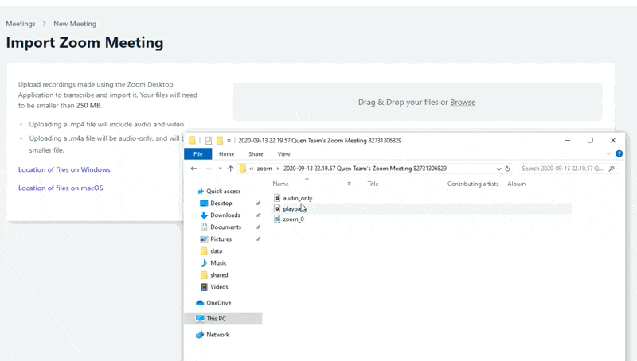Unpin Documents from Quick access
Screen dimensions: 637x361
point(257,227)
